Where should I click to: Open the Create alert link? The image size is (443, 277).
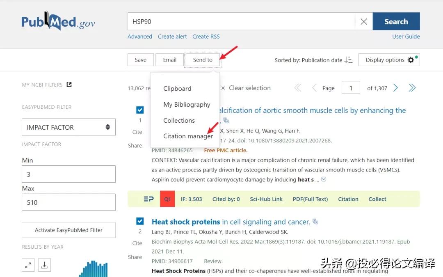click(172, 37)
